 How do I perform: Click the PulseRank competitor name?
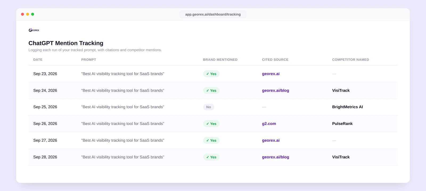(x=342, y=124)
